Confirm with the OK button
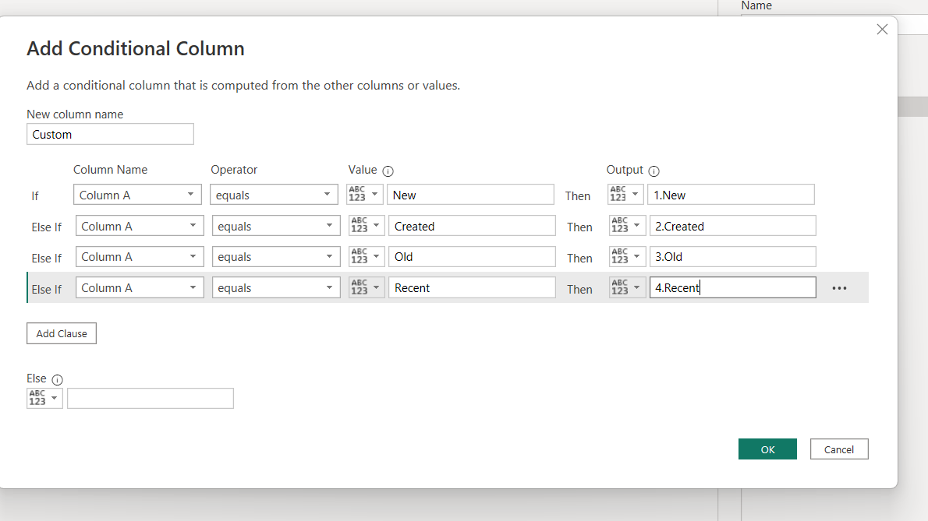 [767, 449]
